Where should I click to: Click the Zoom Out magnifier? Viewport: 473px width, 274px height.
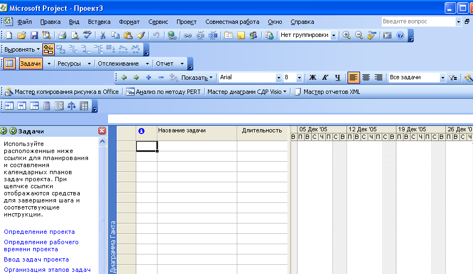(359, 35)
